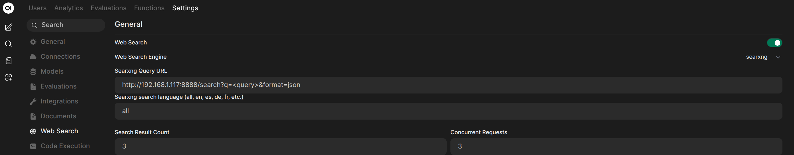Screen dimensions: 794x155
Task: Open Documents settings section
Action: click(x=58, y=116)
